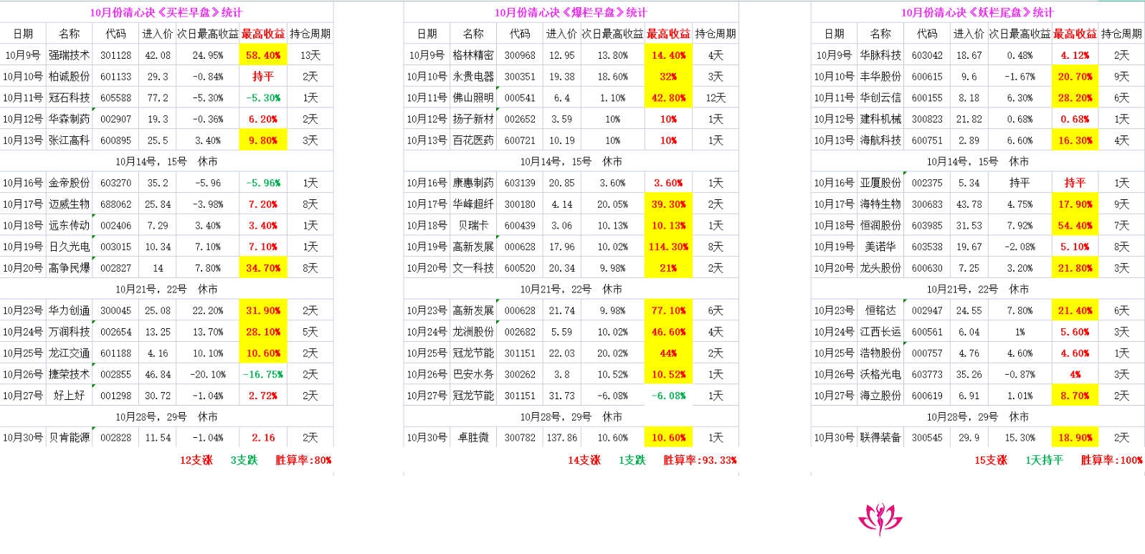Select the 张江高科 name cell

(70, 140)
